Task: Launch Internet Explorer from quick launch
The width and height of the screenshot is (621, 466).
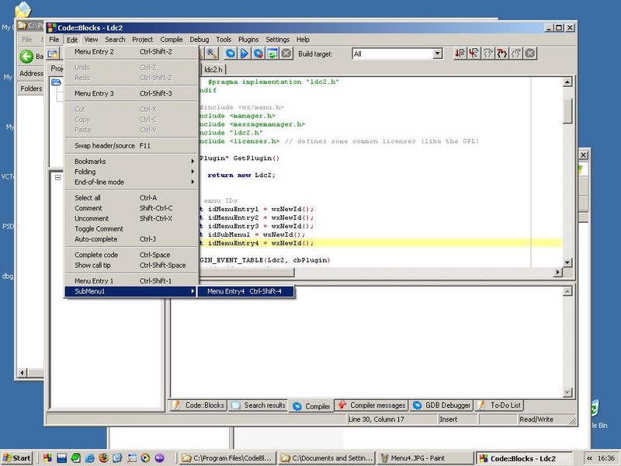Action: pyautogui.click(x=89, y=458)
